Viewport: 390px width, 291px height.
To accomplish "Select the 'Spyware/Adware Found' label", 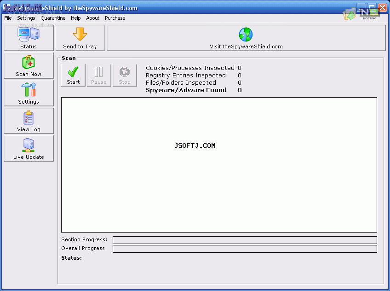I will tap(186, 90).
